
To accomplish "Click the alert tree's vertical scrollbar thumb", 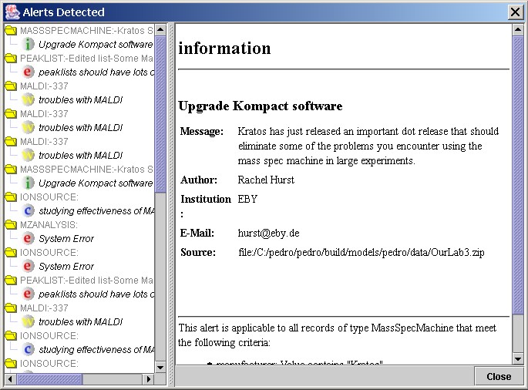I will (160, 114).
